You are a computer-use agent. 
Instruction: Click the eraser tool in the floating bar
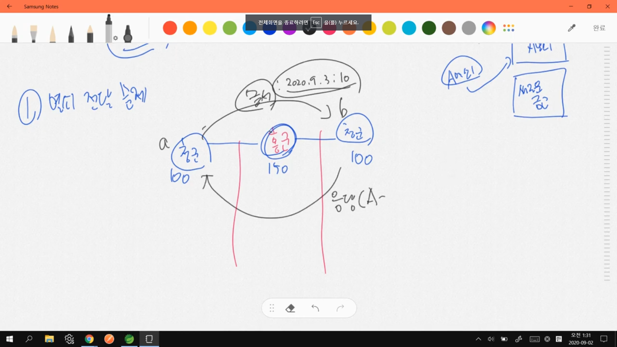pos(290,308)
